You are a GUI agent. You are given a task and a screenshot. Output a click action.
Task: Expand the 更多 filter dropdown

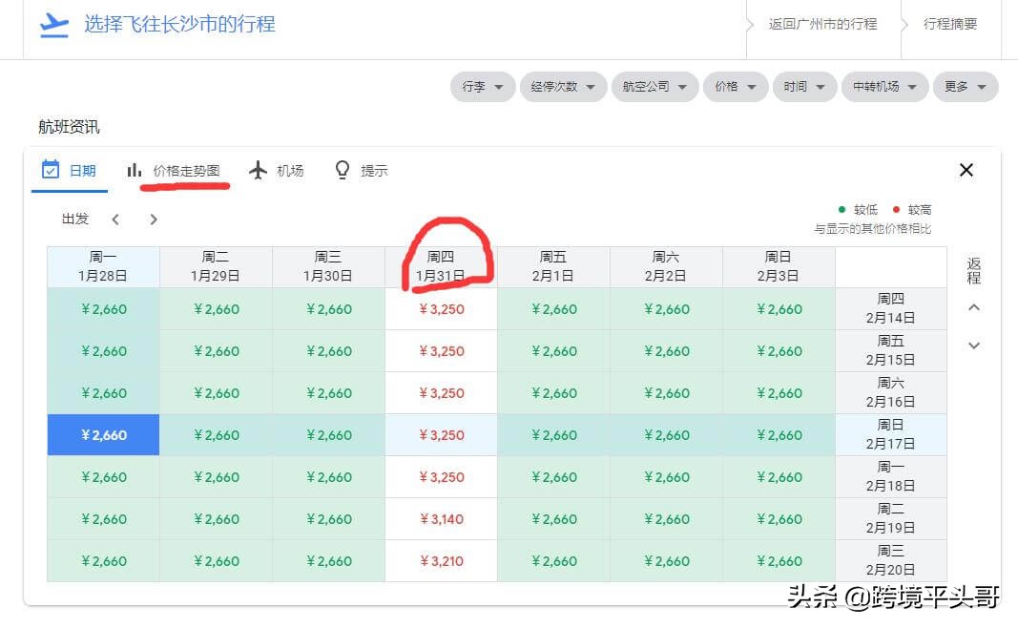coord(966,86)
